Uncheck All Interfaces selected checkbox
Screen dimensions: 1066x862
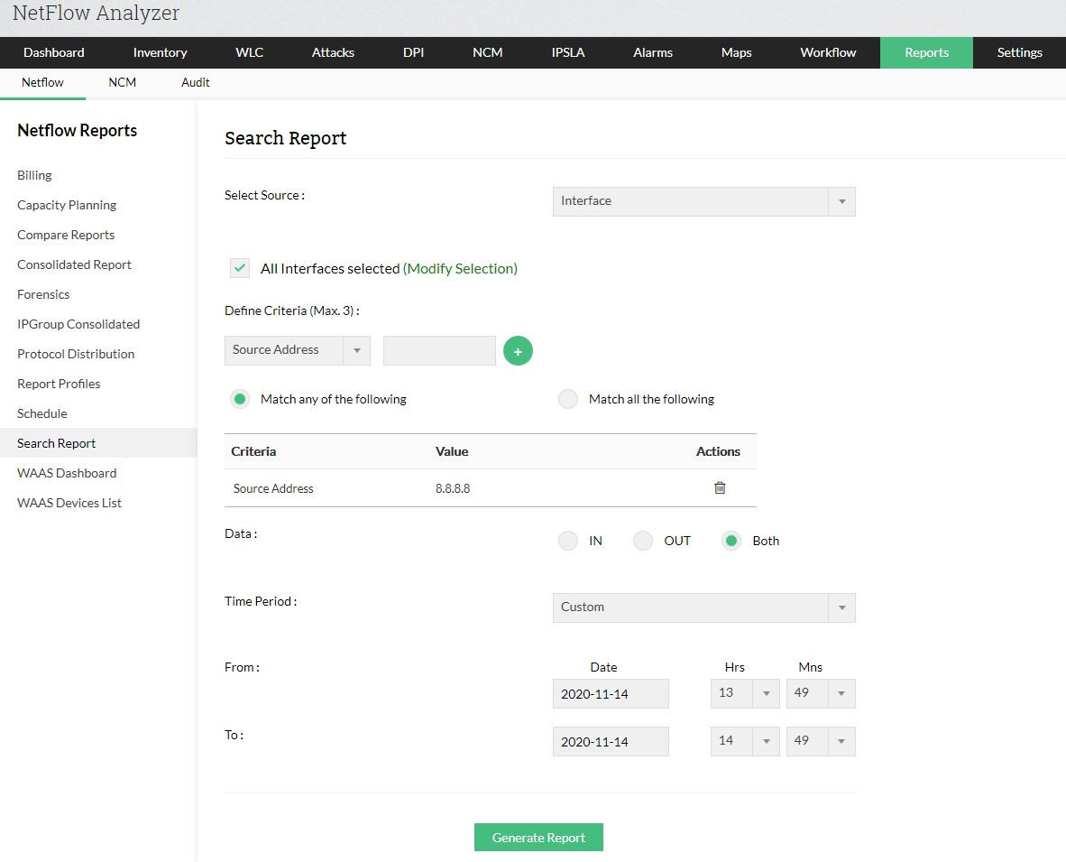240,268
